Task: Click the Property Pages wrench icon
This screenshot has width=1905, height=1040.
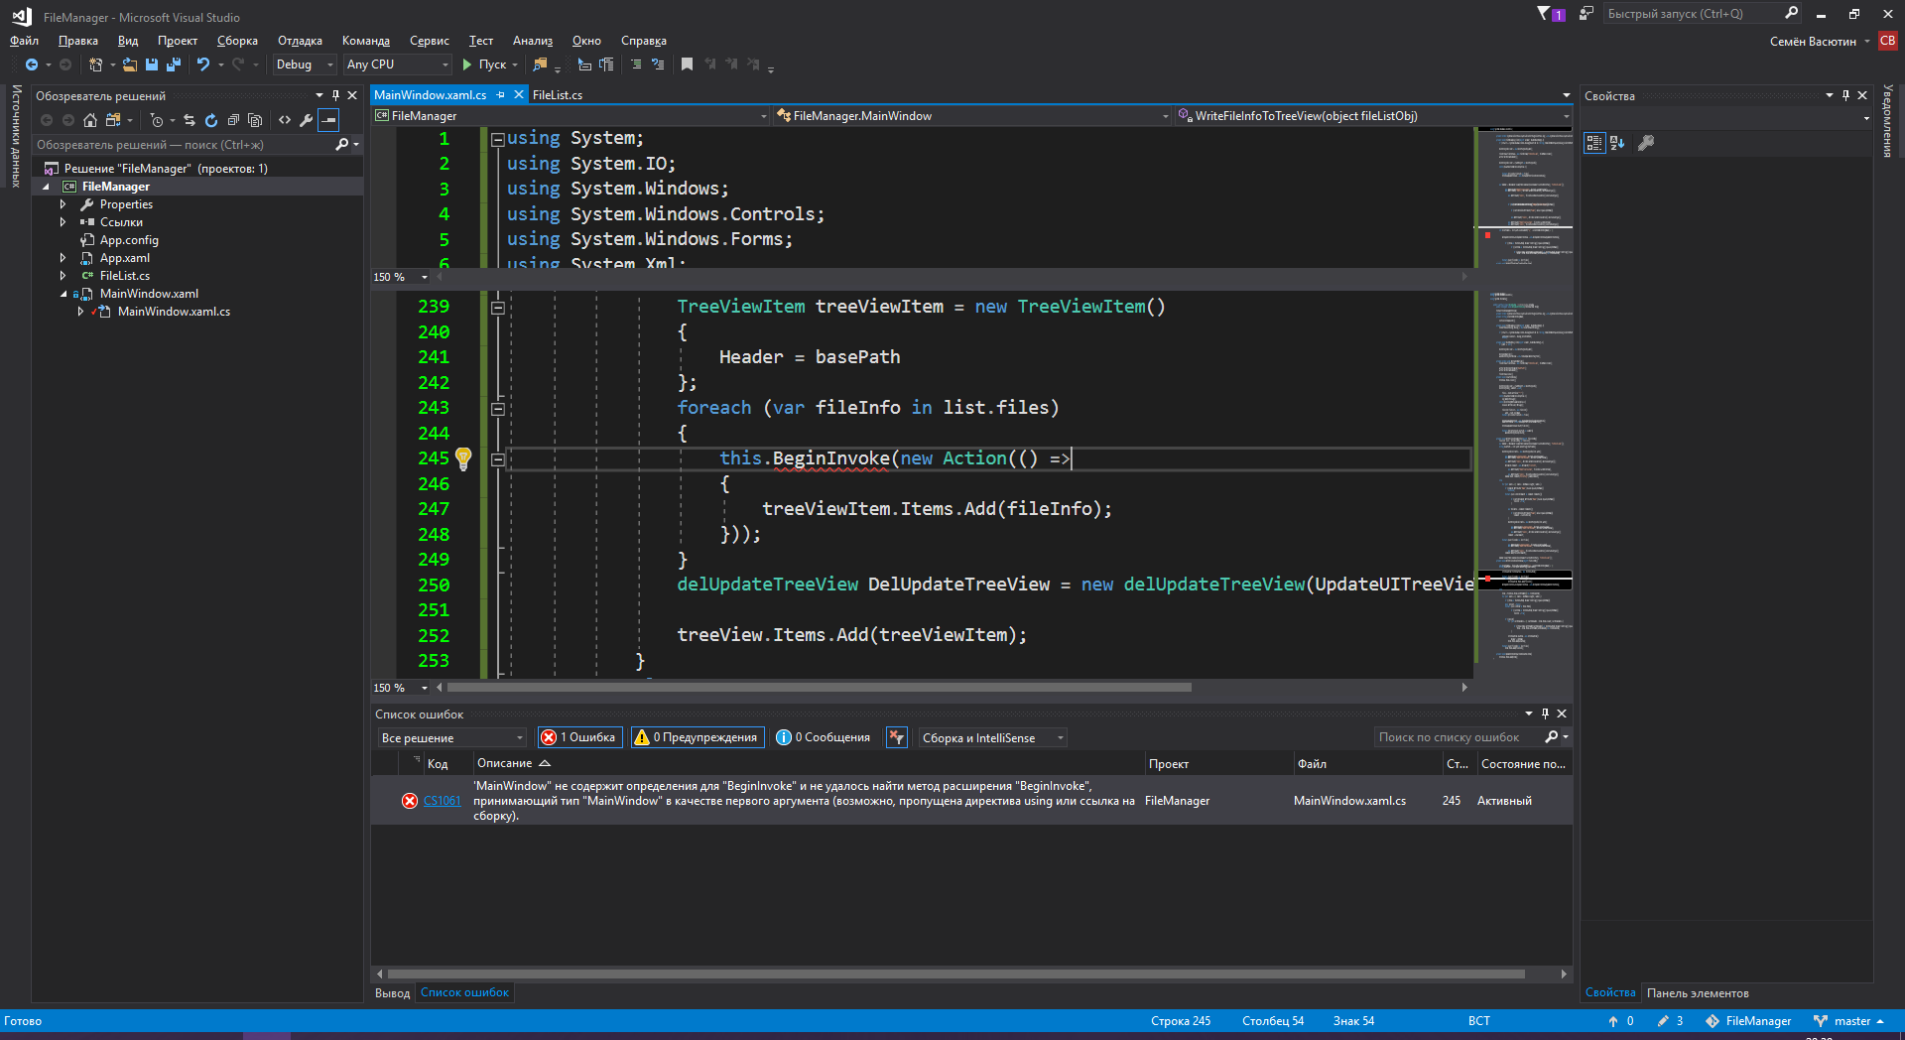Action: point(1646,143)
